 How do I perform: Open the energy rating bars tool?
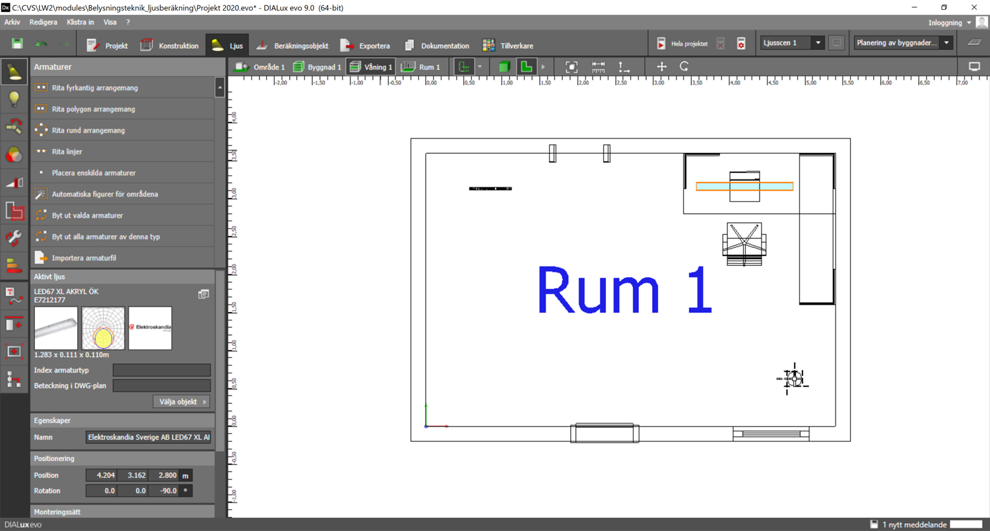14,266
